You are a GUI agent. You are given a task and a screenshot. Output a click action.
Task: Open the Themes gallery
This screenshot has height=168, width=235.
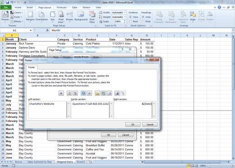point(5,17)
